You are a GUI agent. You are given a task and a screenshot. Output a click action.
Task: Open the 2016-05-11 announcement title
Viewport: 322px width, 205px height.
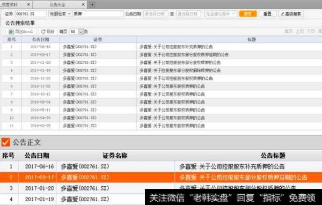[172, 110]
